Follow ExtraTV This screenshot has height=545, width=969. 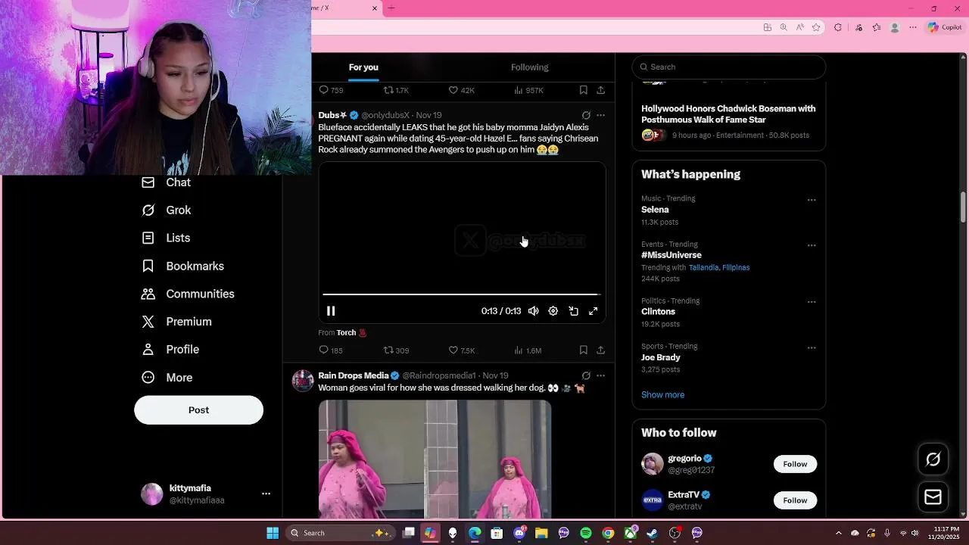[x=795, y=500]
